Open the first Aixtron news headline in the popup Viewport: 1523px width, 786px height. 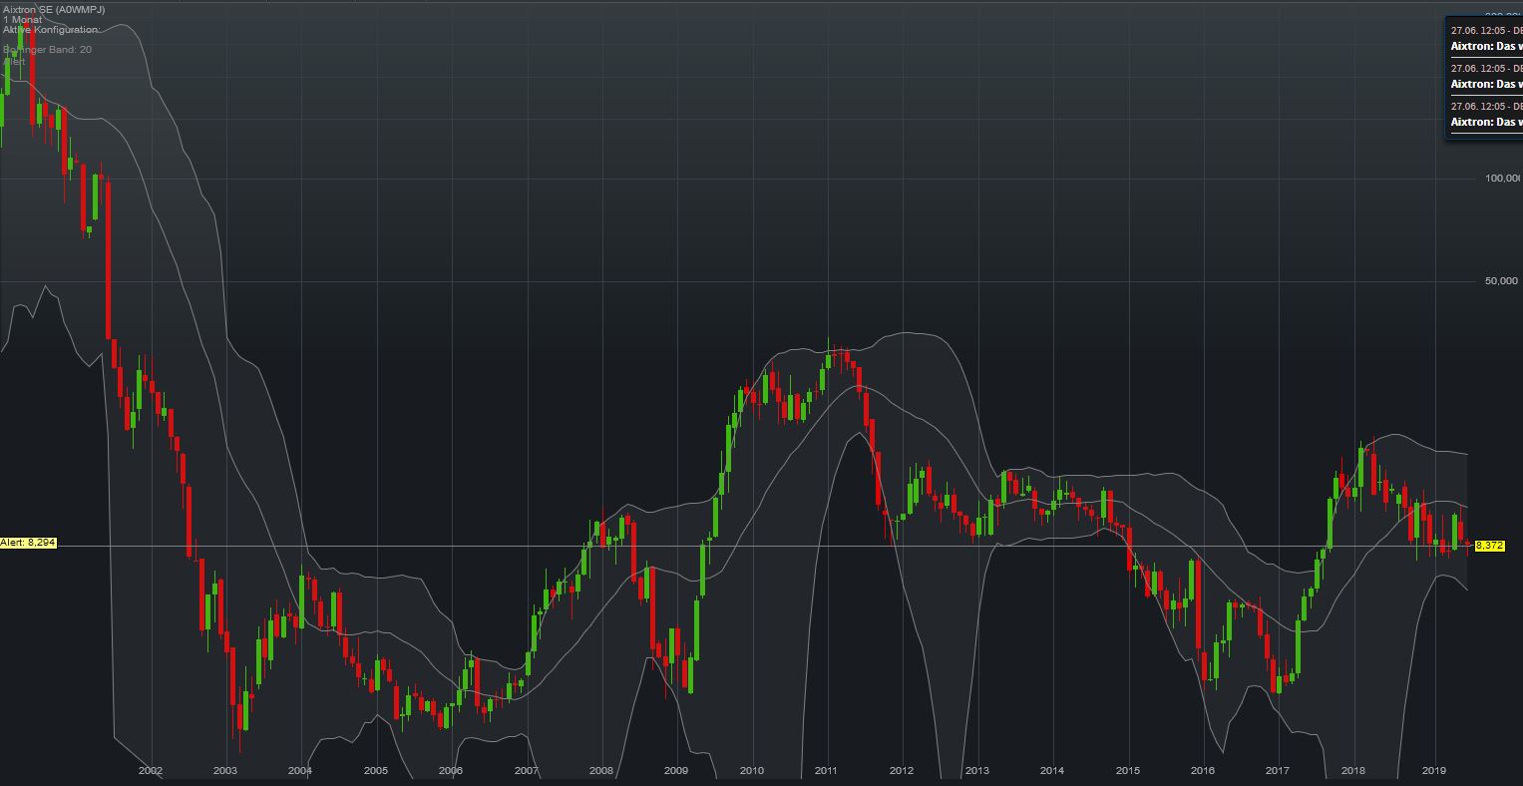1486,46
